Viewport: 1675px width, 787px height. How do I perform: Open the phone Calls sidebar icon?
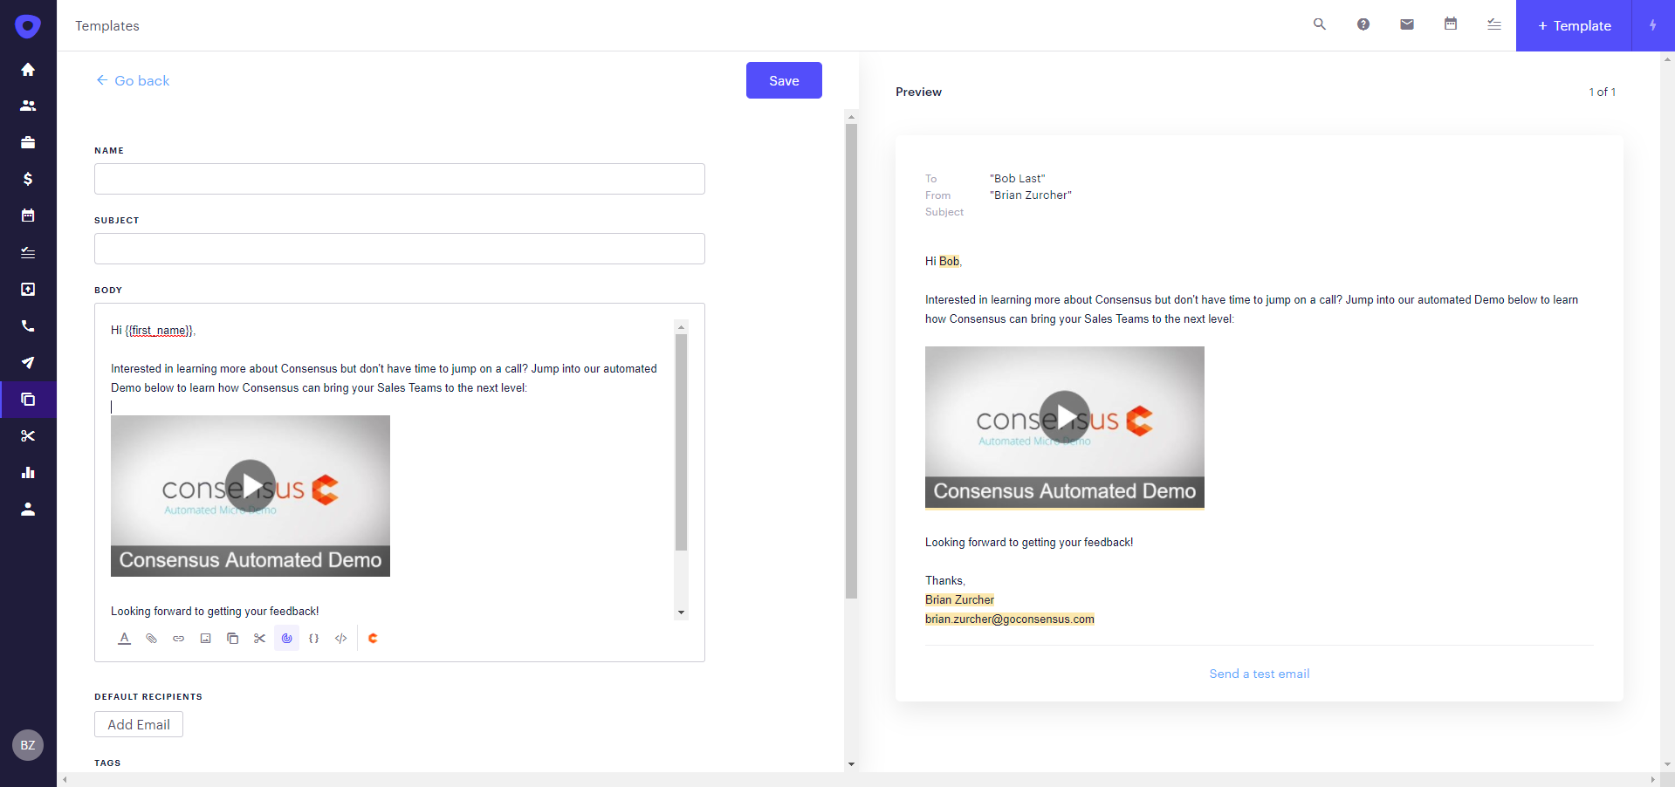(28, 325)
